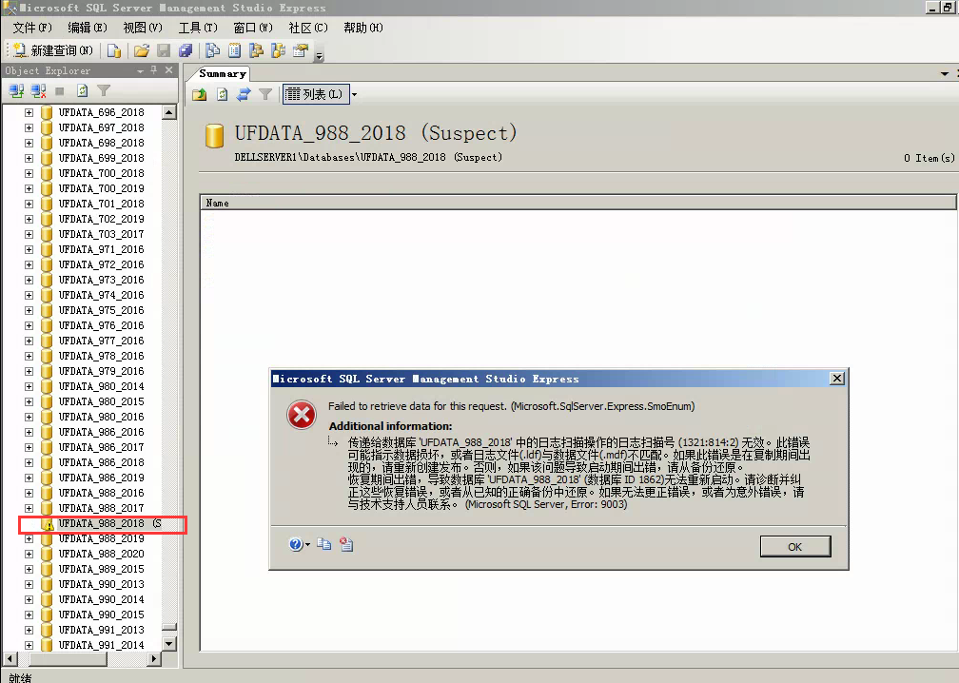Refresh Object Explorer using its toolbar icon
The width and height of the screenshot is (959, 683).
click(82, 91)
